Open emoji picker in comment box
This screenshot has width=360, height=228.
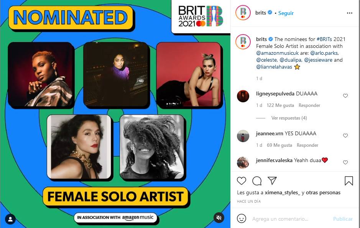pos(242,219)
